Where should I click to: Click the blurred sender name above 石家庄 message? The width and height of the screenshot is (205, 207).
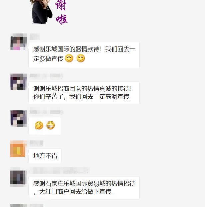[x=59, y=171]
